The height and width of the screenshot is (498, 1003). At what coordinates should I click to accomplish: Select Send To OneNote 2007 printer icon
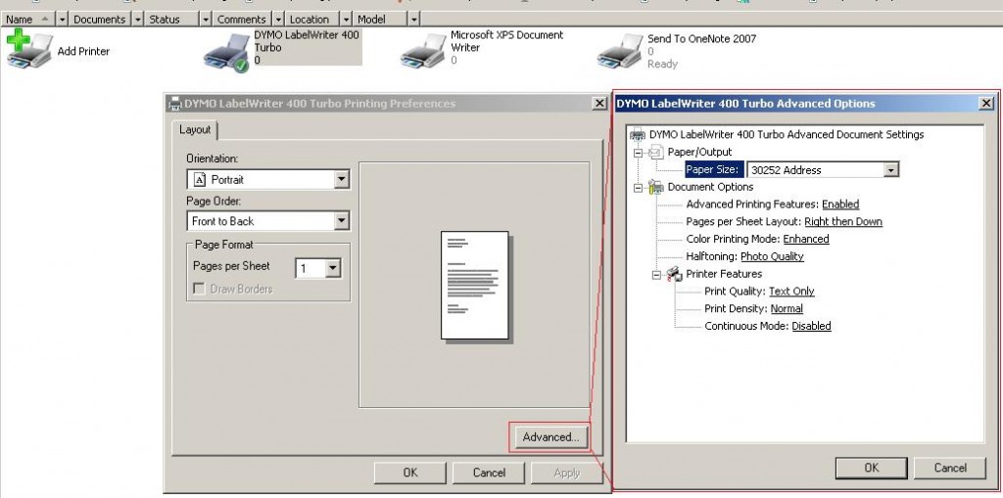click(620, 50)
